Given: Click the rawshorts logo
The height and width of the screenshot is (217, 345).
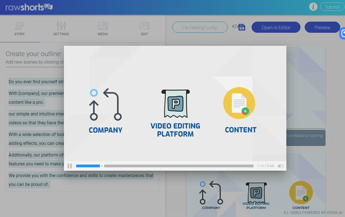Looking at the screenshot, I should [29, 7].
